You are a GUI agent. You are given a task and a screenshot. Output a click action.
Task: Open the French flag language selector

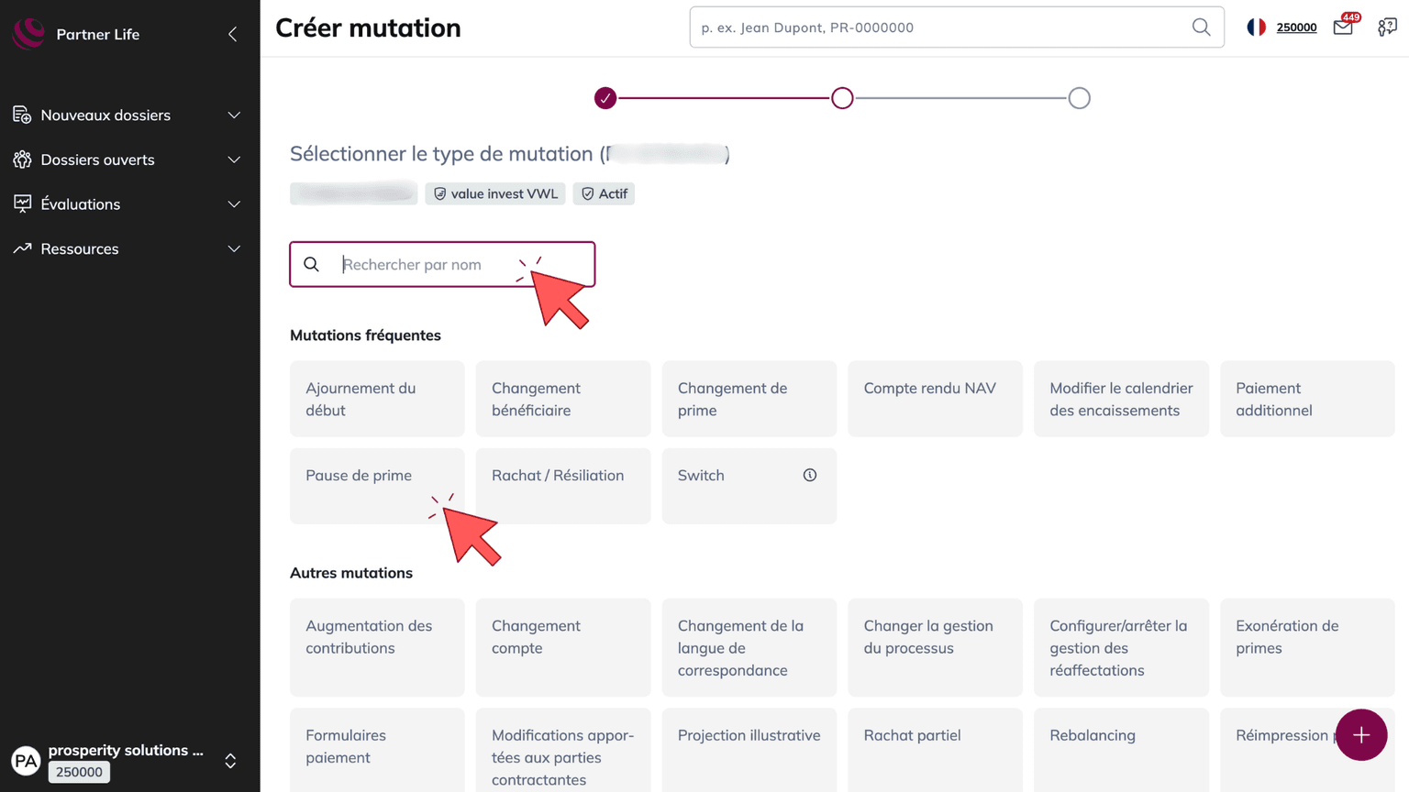pos(1256,27)
